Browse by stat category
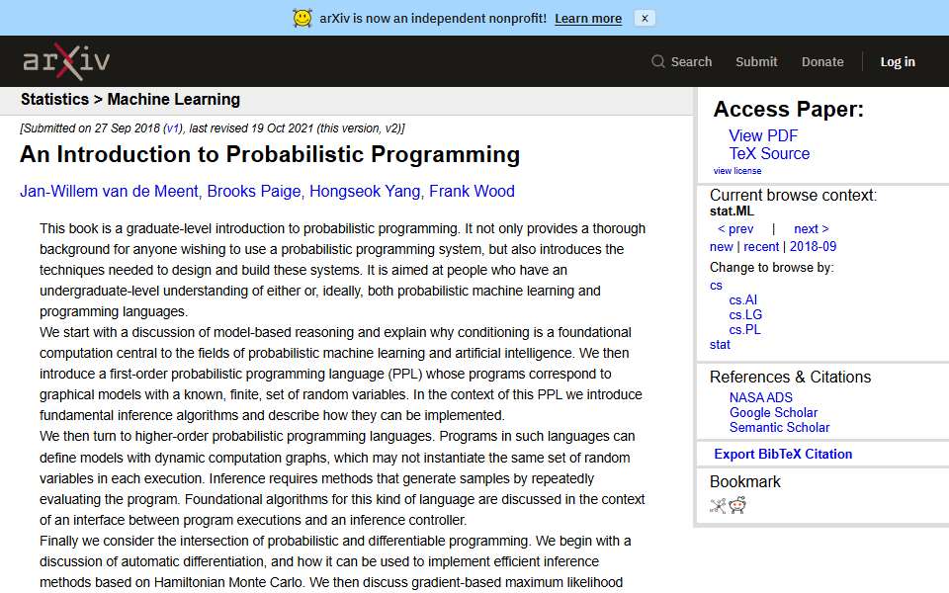The image size is (949, 593). pyautogui.click(x=720, y=345)
